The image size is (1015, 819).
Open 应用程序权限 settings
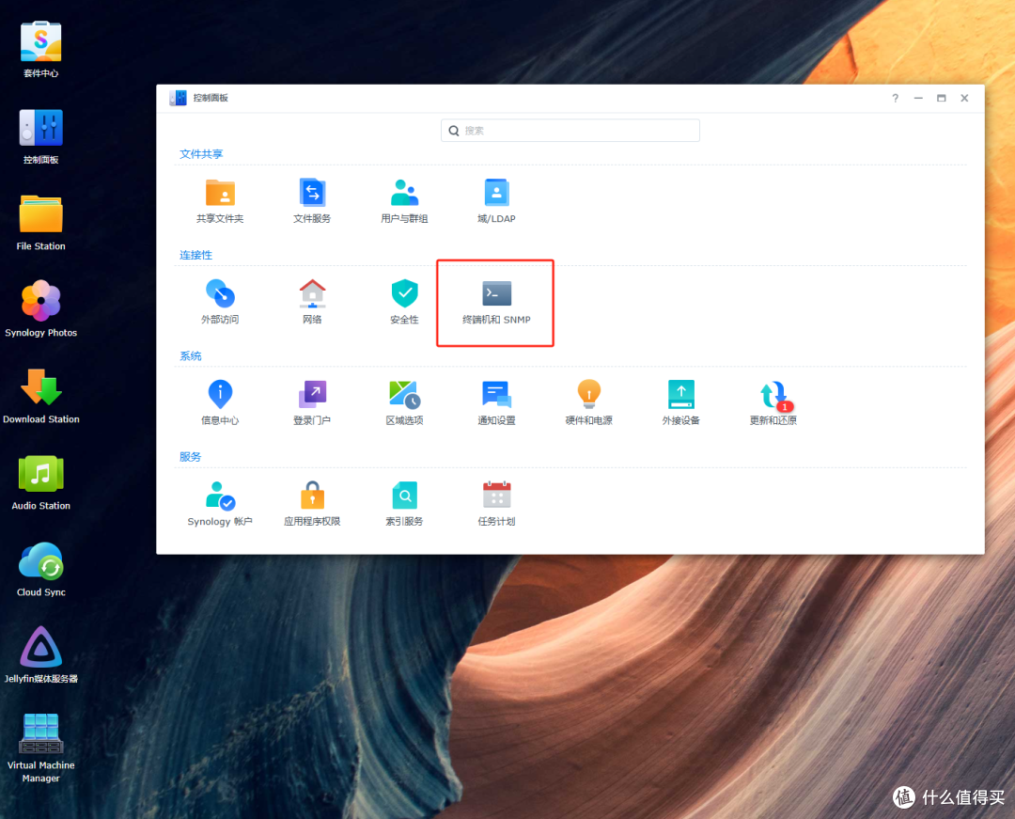tap(312, 504)
